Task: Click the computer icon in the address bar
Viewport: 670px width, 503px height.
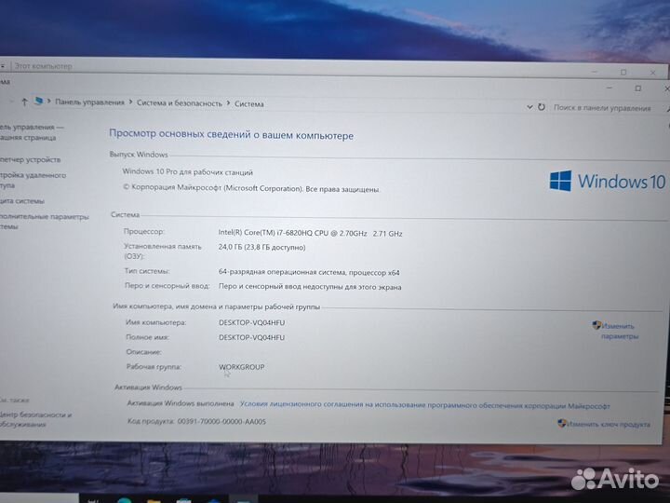Action: click(x=38, y=101)
